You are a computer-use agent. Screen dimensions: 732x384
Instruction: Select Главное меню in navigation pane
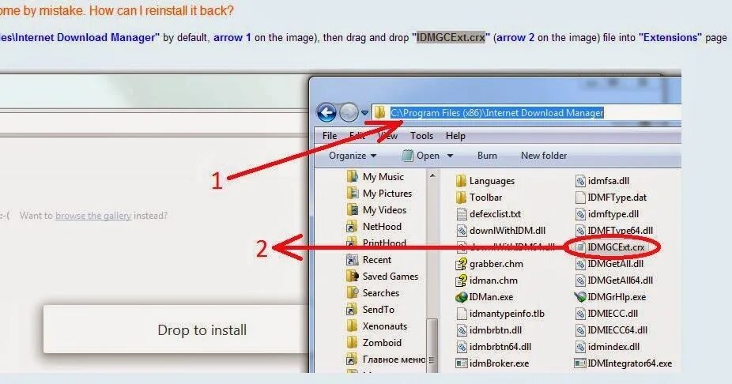[x=386, y=360]
